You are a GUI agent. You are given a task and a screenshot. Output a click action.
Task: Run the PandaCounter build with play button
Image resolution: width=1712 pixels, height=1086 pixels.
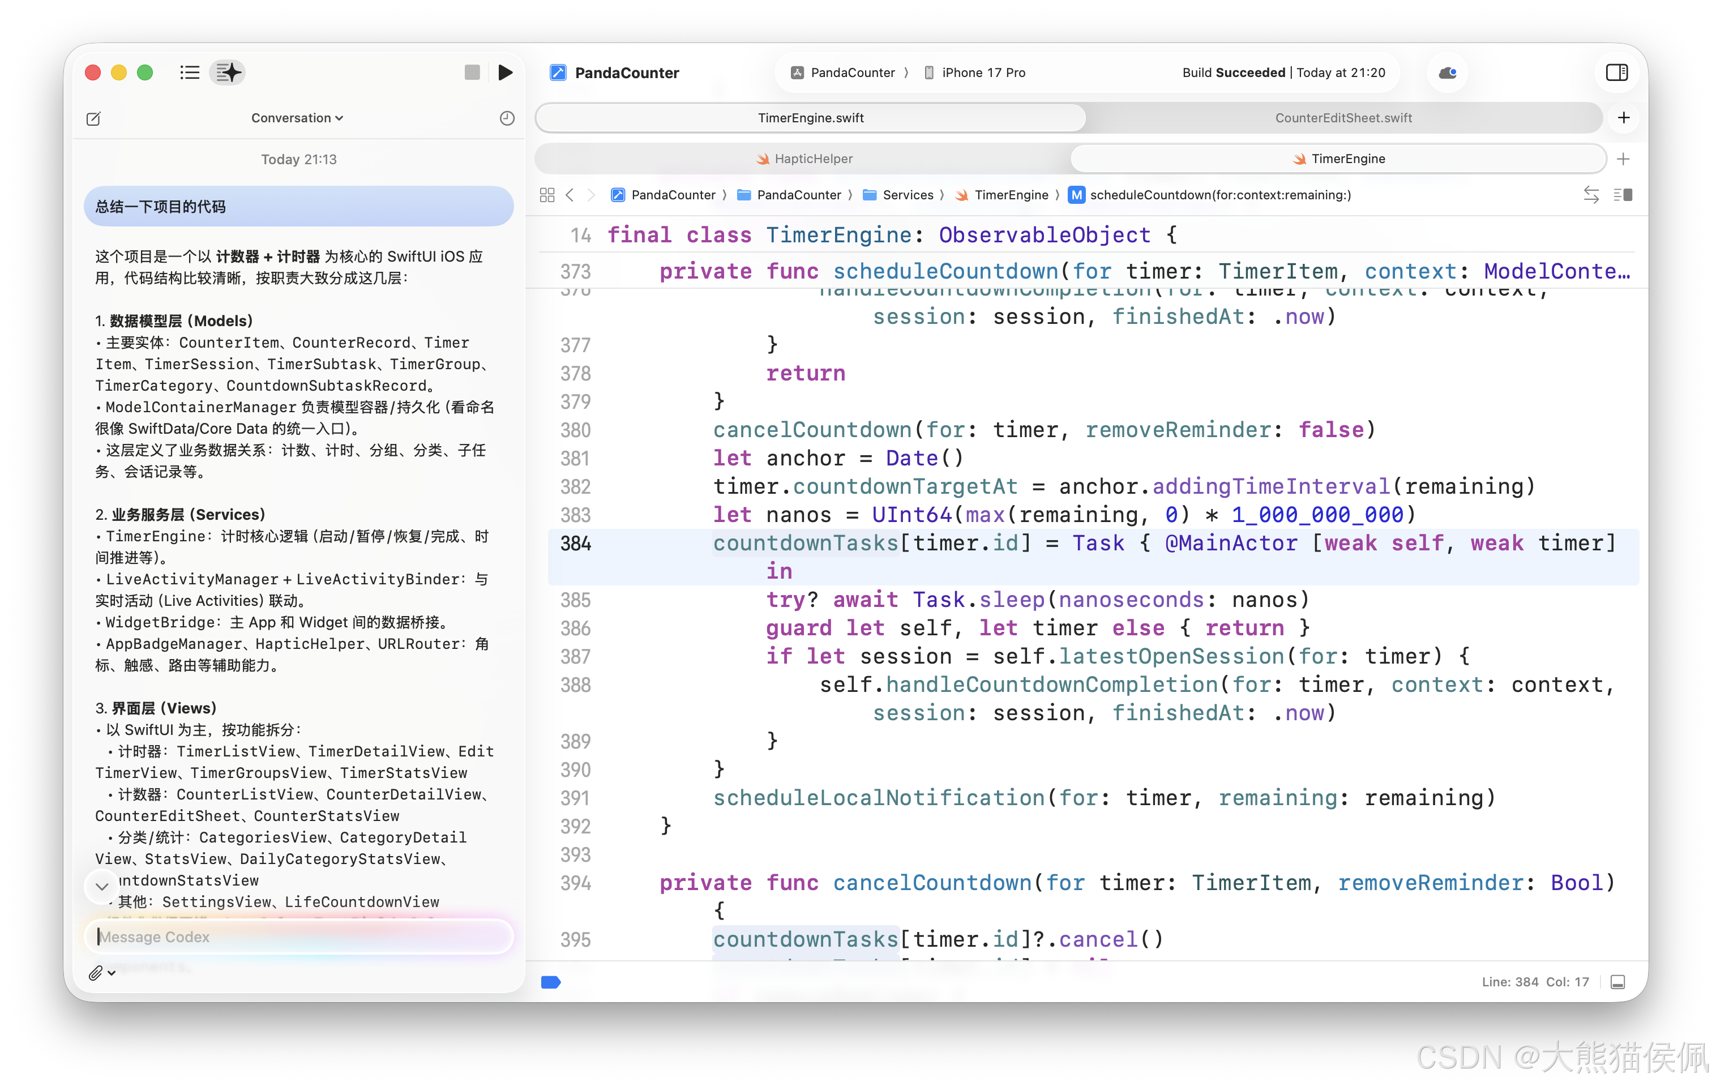pos(505,72)
